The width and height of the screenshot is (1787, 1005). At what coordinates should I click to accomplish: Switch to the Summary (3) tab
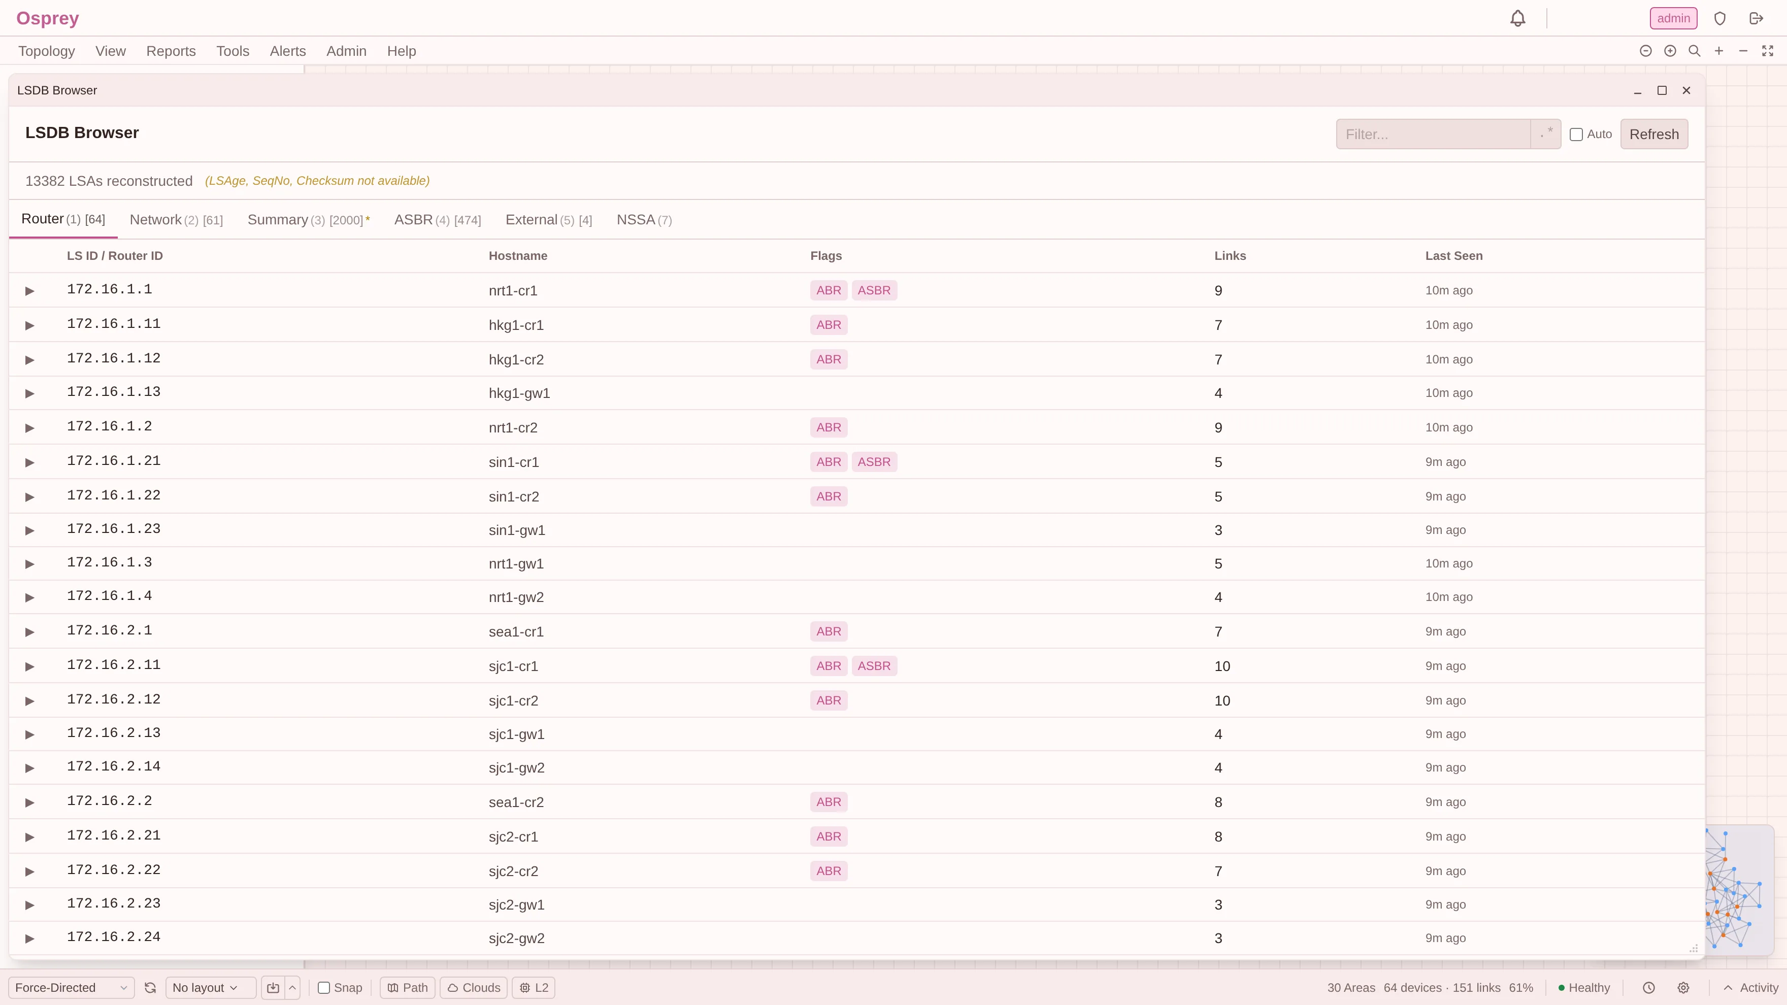pyautogui.click(x=309, y=220)
